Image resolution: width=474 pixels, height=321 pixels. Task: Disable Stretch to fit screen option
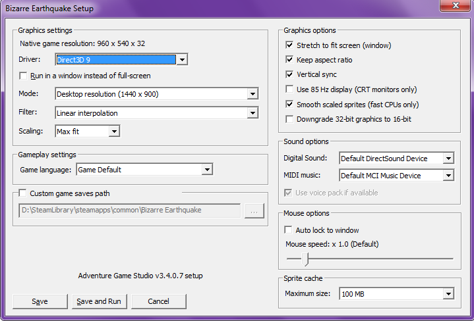(289, 45)
